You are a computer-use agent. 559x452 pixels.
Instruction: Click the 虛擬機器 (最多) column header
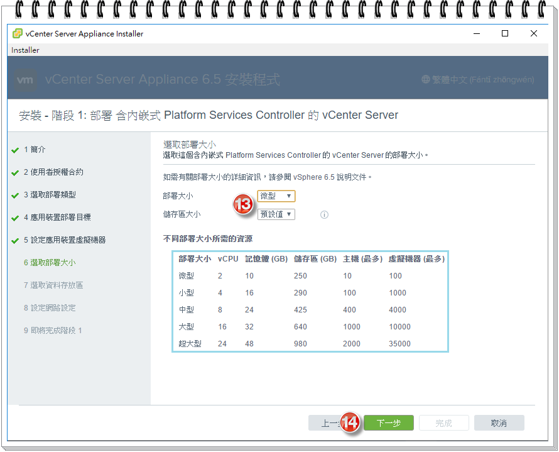[417, 259]
